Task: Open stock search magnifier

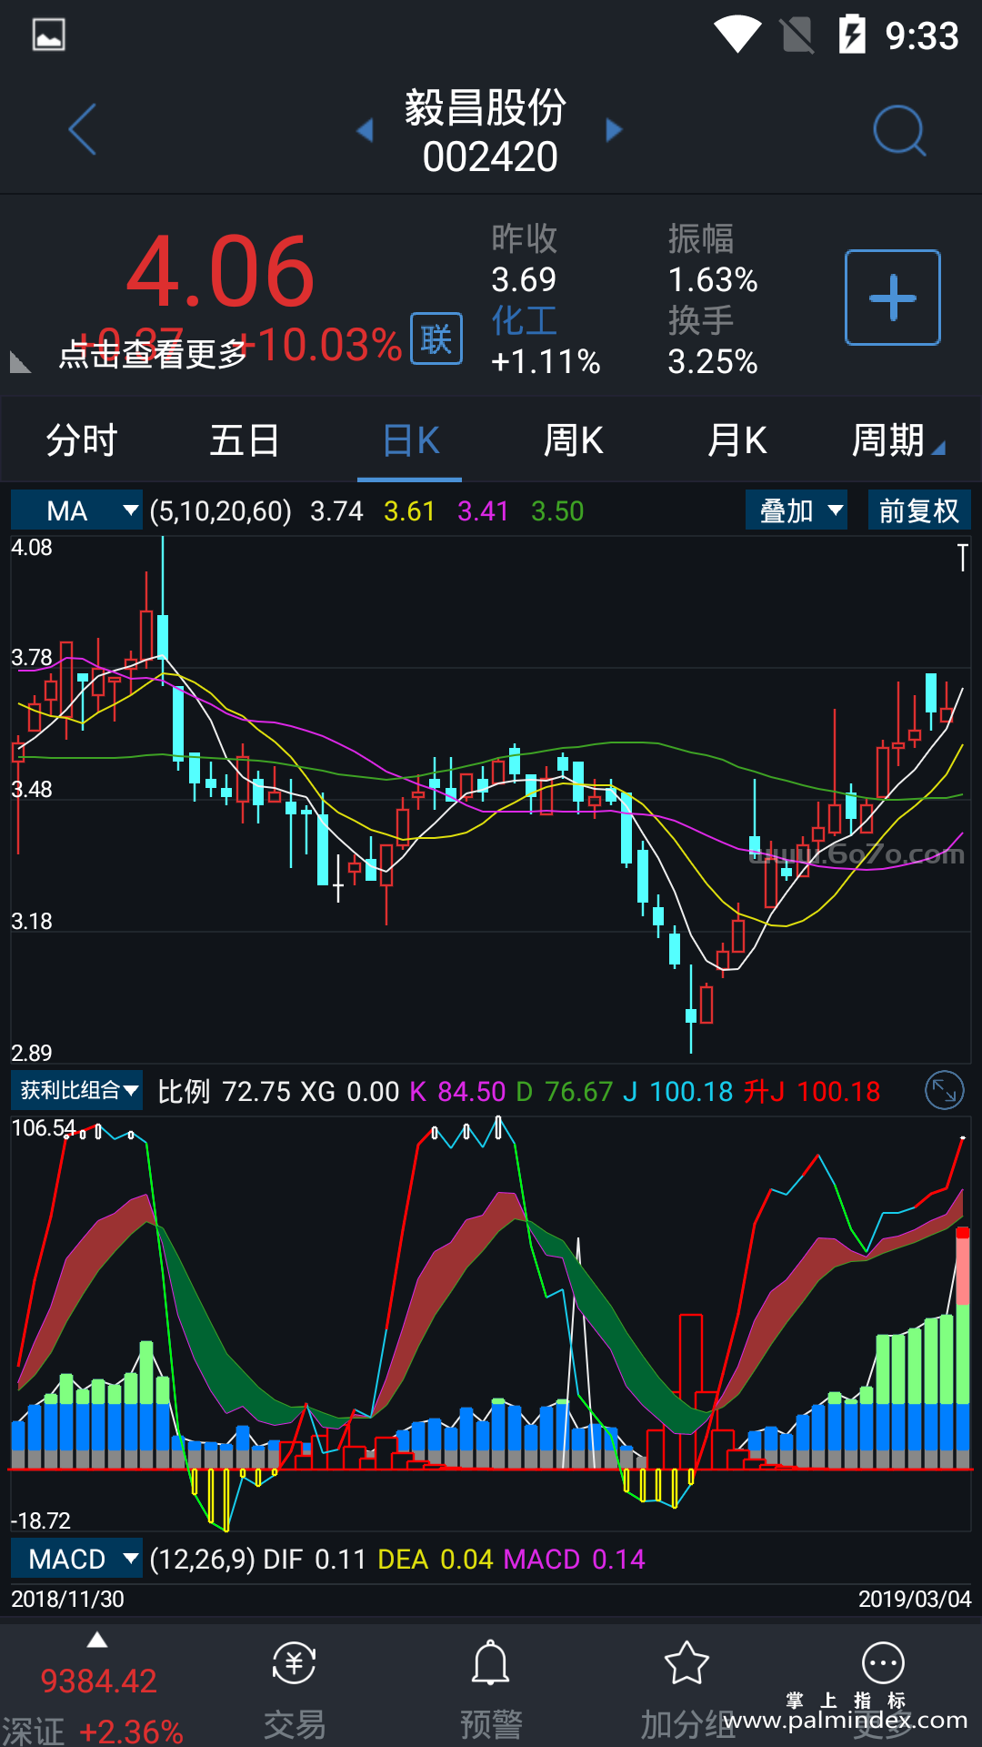Action: [899, 131]
